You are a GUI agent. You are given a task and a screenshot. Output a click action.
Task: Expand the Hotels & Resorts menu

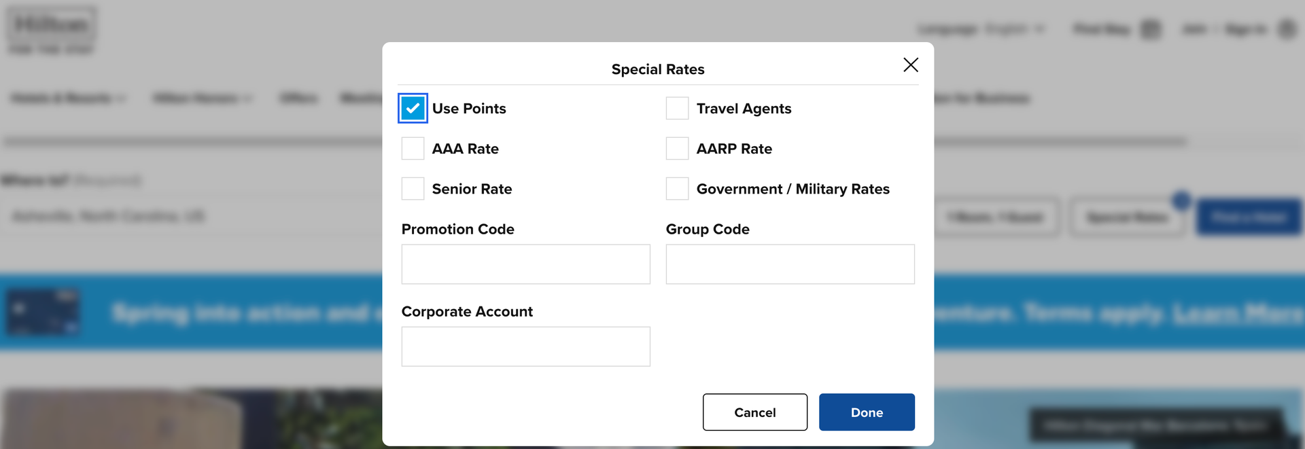pyautogui.click(x=67, y=98)
